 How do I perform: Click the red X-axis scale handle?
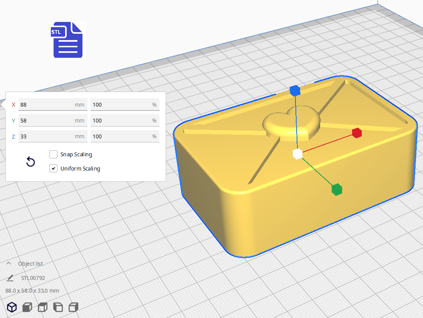tap(357, 133)
